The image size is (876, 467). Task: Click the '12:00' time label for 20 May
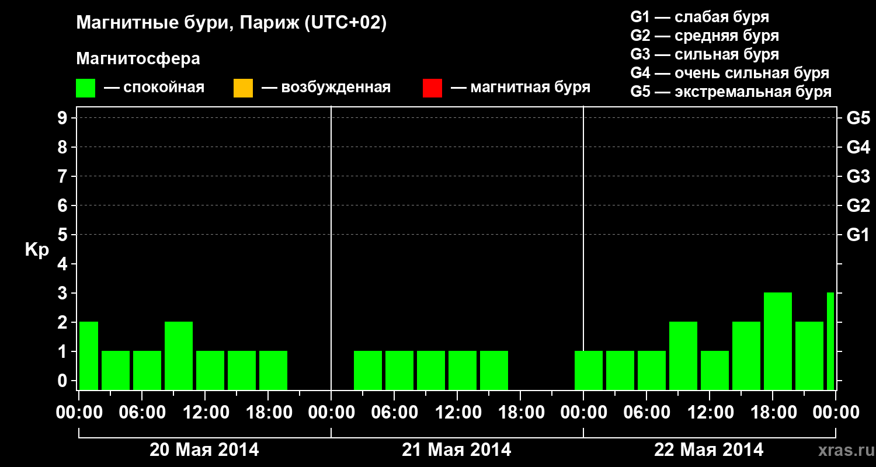[x=205, y=413]
